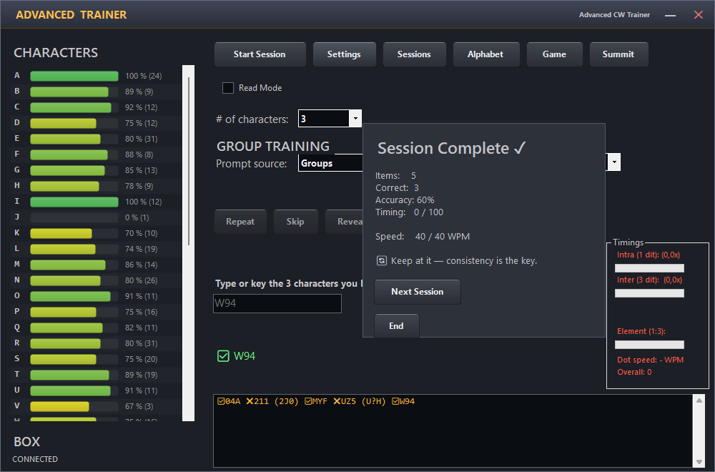Click the progress bar for character A
Viewport: 715px width, 472px height.
[x=74, y=76]
